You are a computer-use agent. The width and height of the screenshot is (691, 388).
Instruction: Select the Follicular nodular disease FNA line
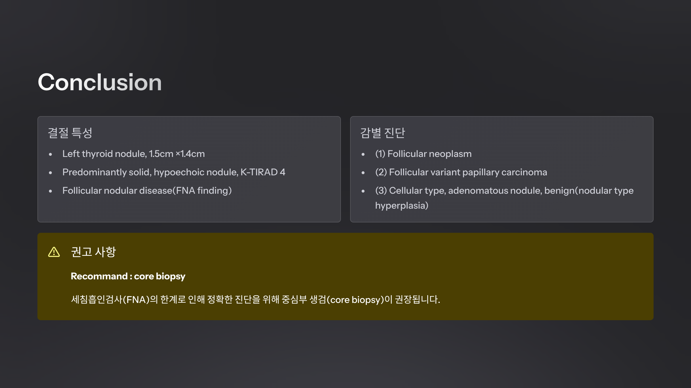[147, 191]
